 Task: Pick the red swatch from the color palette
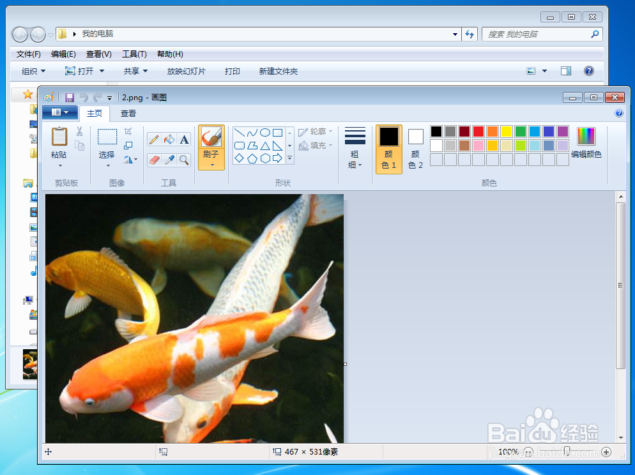(478, 132)
